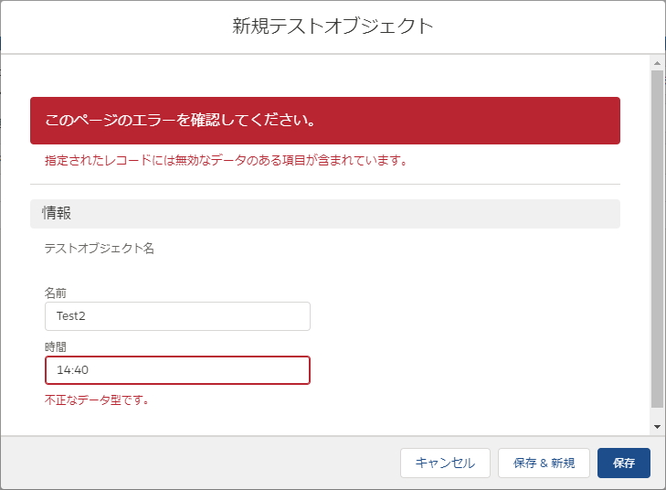This screenshot has height=490, width=666.
Task: Click the 保存 & 新規 button
Action: click(544, 463)
